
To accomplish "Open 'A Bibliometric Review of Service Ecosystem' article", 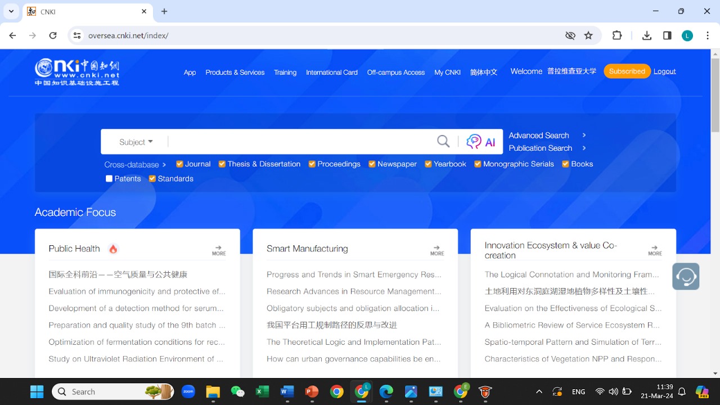I will coord(573,325).
